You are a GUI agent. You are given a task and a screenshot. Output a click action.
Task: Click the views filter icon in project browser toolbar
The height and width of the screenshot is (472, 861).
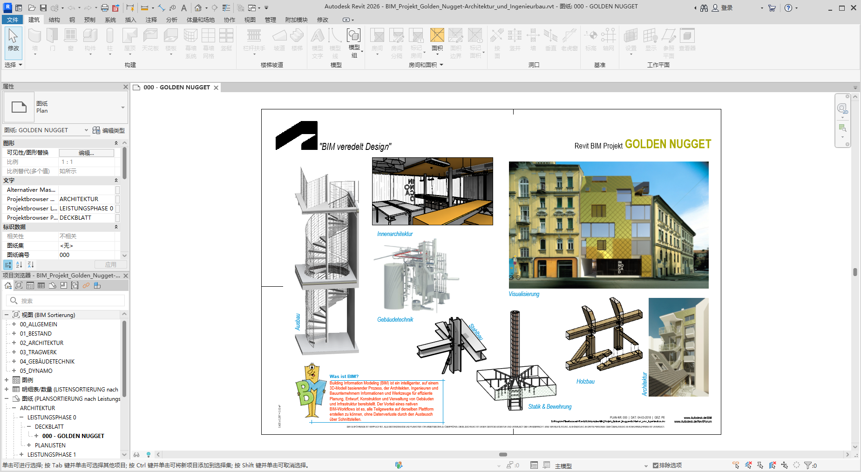19,285
